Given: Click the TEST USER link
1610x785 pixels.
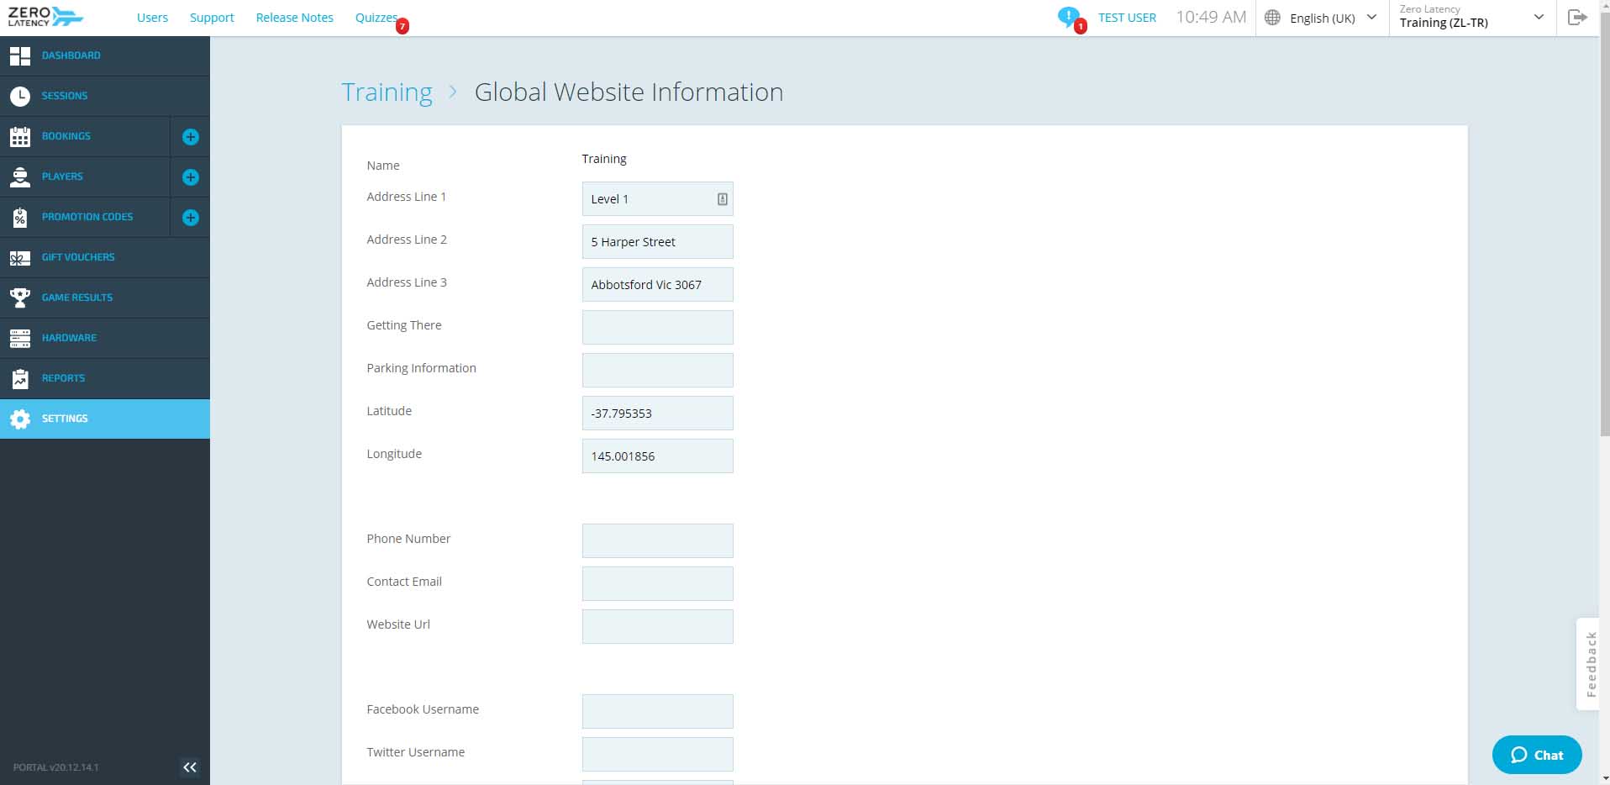Looking at the screenshot, I should click(x=1127, y=18).
